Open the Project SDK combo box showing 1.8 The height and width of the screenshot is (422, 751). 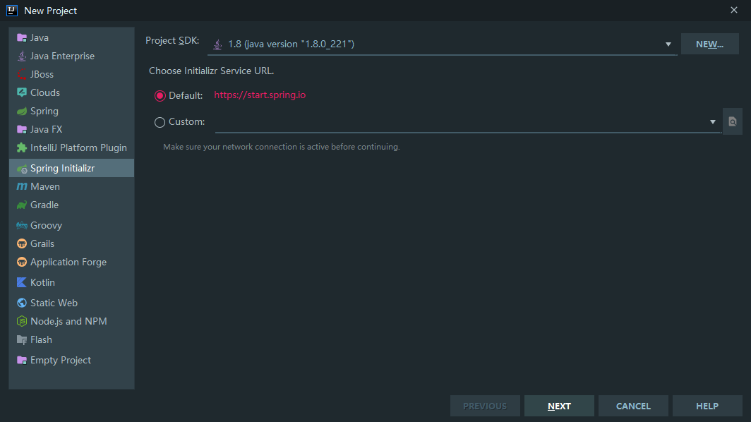[x=442, y=44]
